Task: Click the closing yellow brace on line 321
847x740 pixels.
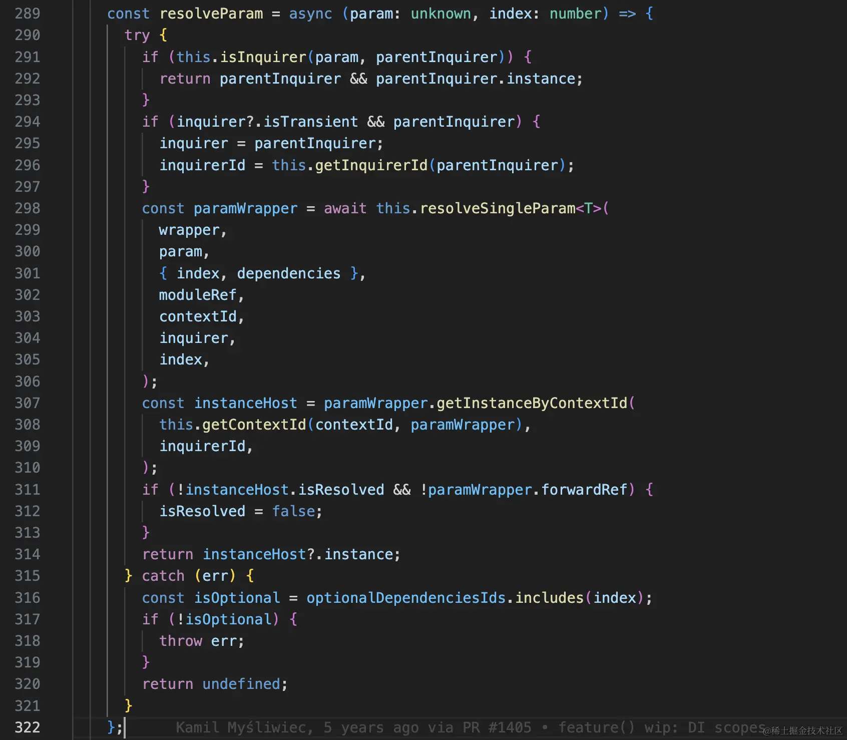Action: [129, 705]
